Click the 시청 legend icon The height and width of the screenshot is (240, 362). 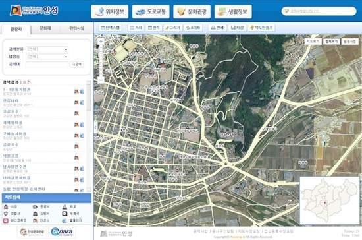[x=6, y=207]
